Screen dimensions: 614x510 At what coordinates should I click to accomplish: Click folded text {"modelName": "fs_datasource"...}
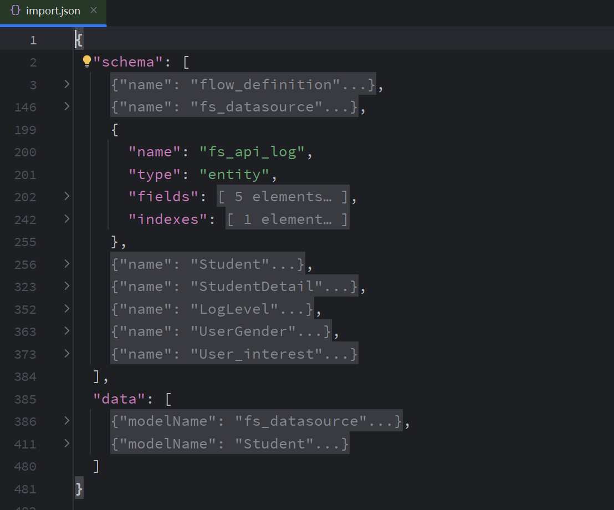257,421
